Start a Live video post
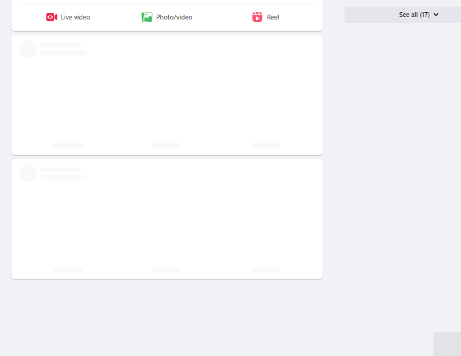The image size is (461, 356). tap(68, 17)
